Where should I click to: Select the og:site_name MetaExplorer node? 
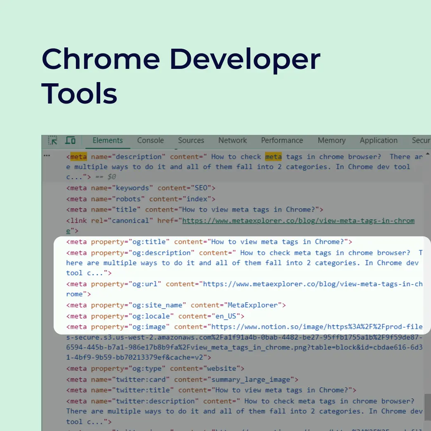(x=176, y=305)
